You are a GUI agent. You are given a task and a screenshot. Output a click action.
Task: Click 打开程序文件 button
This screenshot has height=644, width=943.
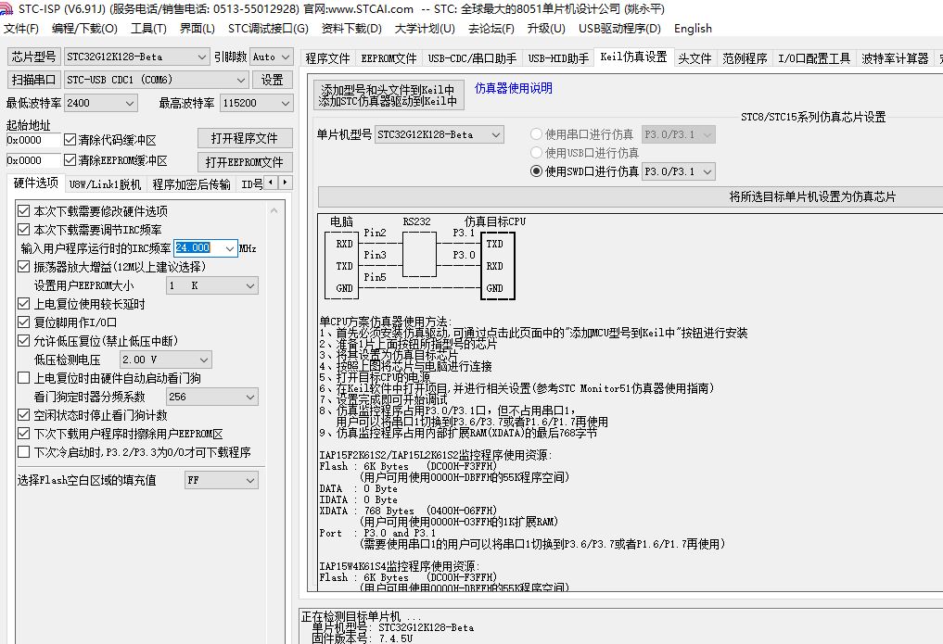click(245, 138)
